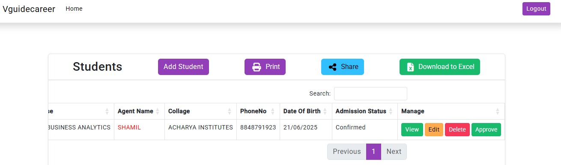Sort by Admission Status arrows
The width and height of the screenshot is (561, 165).
[x=391, y=111]
